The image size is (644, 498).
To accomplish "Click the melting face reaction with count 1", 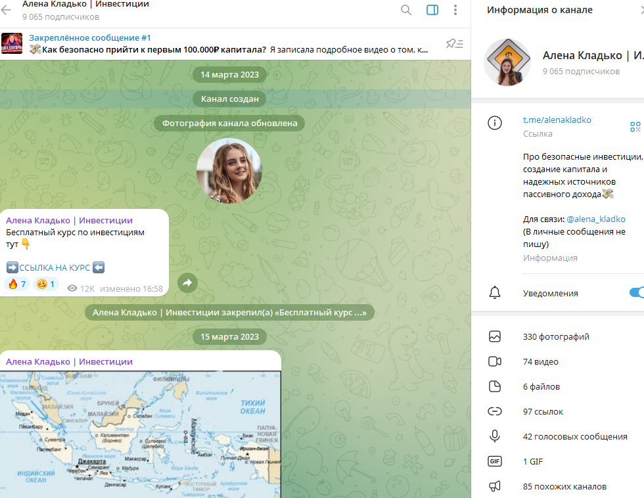I will click(45, 284).
